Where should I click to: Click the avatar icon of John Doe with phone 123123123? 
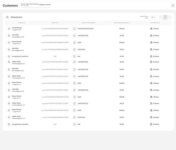point(9,49)
